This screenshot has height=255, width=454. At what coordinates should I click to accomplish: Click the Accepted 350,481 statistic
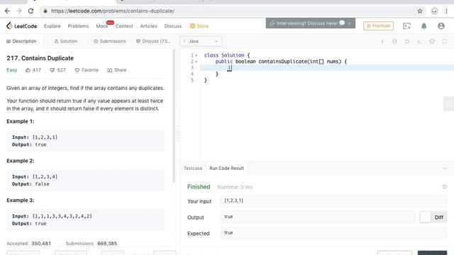pyautogui.click(x=28, y=244)
